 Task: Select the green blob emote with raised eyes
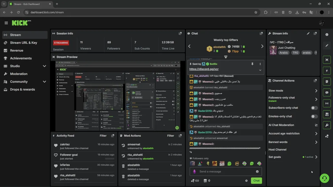[229, 164]
